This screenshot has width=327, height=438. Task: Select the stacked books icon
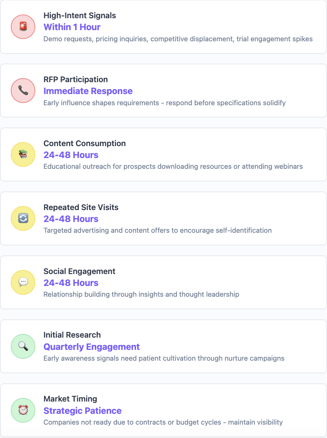tap(23, 154)
